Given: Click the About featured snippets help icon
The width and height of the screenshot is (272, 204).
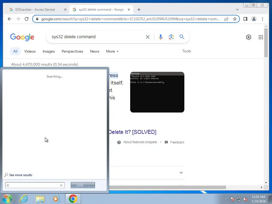Looking at the screenshot, I should click(x=119, y=142).
